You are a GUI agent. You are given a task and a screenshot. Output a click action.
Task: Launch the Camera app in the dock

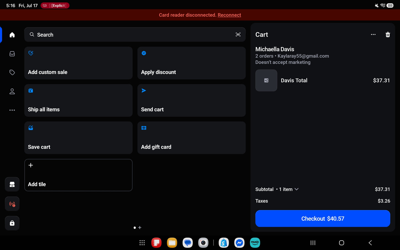point(203,243)
